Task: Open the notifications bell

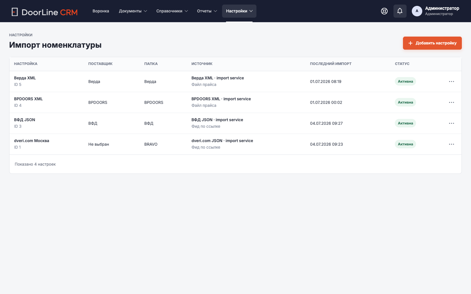Action: click(400, 11)
